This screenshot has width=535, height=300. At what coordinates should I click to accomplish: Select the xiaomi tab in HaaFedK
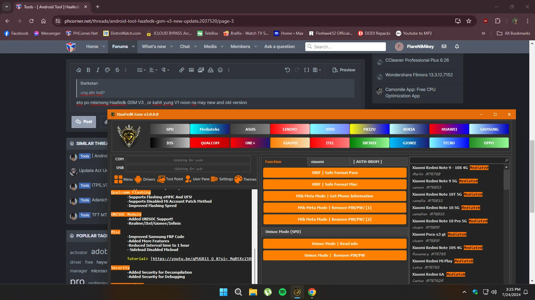328,162
